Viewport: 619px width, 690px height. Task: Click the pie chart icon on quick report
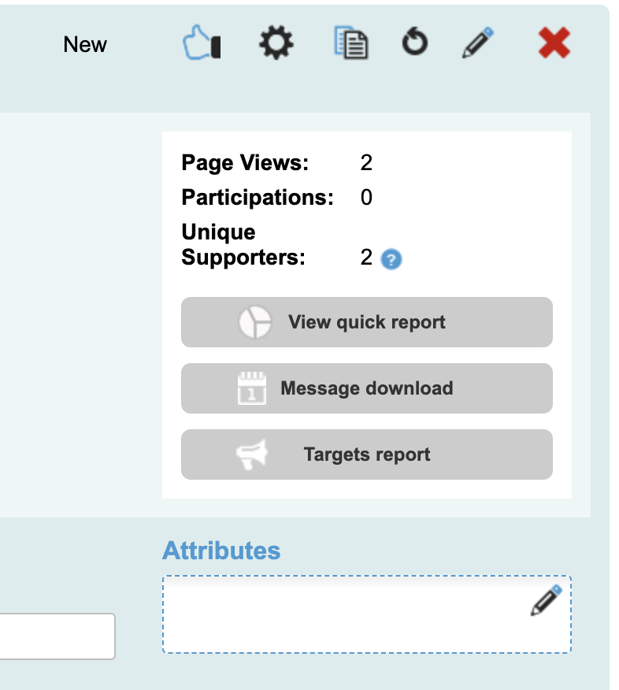pos(254,322)
